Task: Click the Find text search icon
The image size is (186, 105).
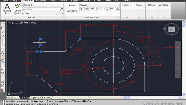Action: point(61,9)
